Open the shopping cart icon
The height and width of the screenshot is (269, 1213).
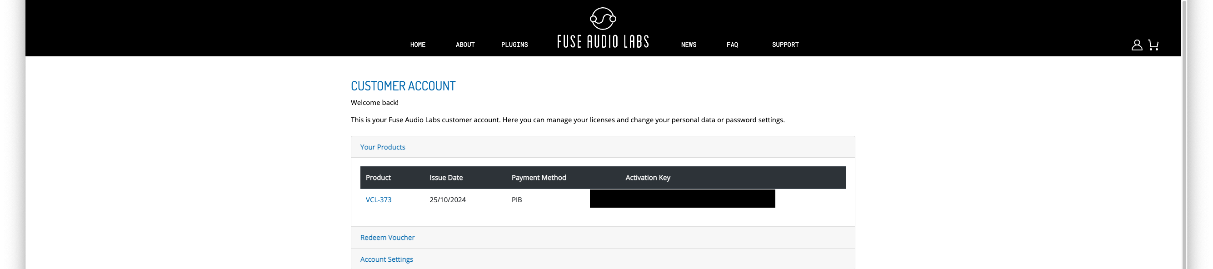pyautogui.click(x=1153, y=45)
